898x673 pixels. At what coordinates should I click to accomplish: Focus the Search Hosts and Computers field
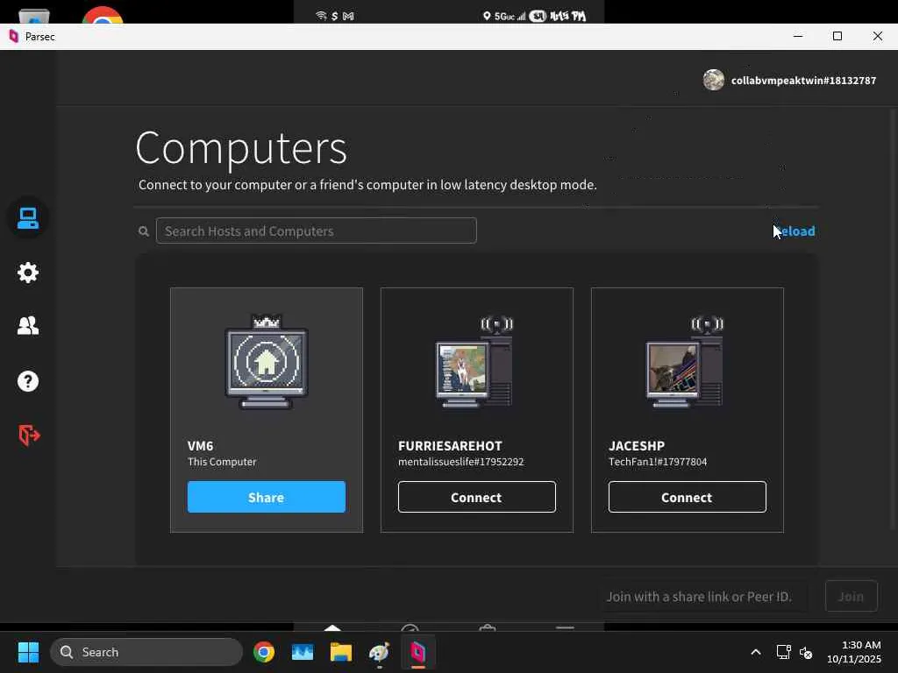[x=316, y=230]
